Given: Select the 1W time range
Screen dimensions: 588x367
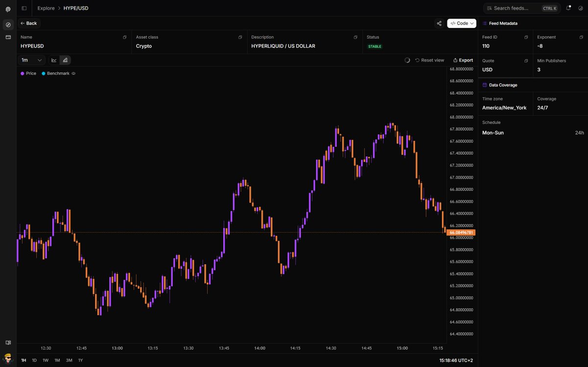Looking at the screenshot, I should (46, 360).
